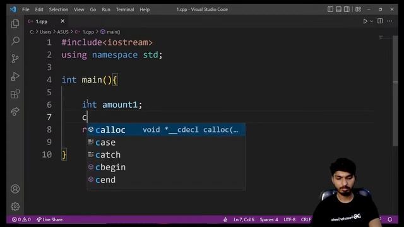Viewport: 404px width, 227px height.
Task: Click 'using namespace std;' on line 2
Action: (112, 55)
